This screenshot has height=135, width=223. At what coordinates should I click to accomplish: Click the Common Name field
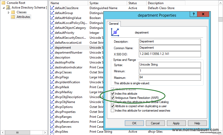coord(170,48)
